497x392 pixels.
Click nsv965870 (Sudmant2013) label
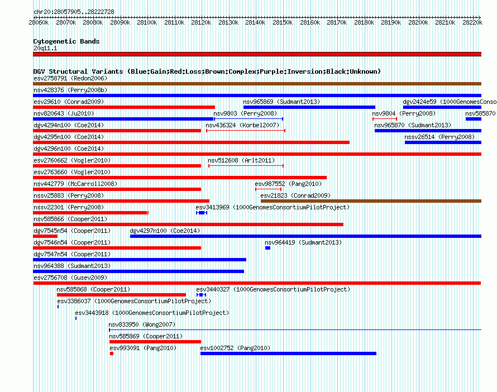pos(413,125)
